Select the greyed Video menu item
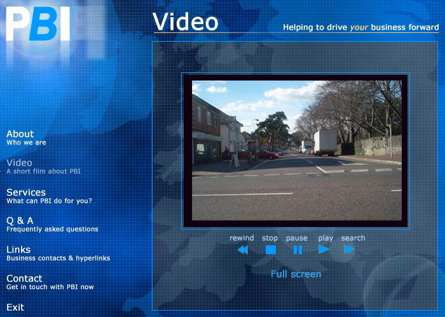445x317 pixels. 19,163
